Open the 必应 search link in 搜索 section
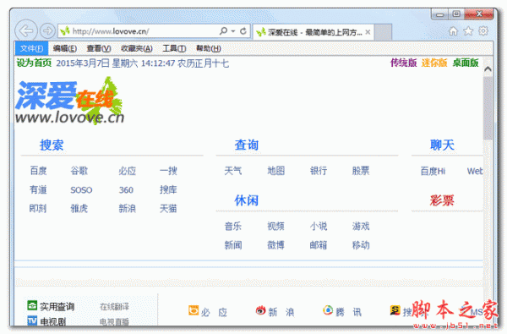 [x=127, y=171]
